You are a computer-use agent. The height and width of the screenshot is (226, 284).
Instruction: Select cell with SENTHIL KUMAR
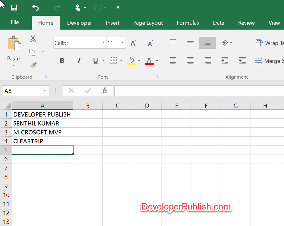pos(42,123)
